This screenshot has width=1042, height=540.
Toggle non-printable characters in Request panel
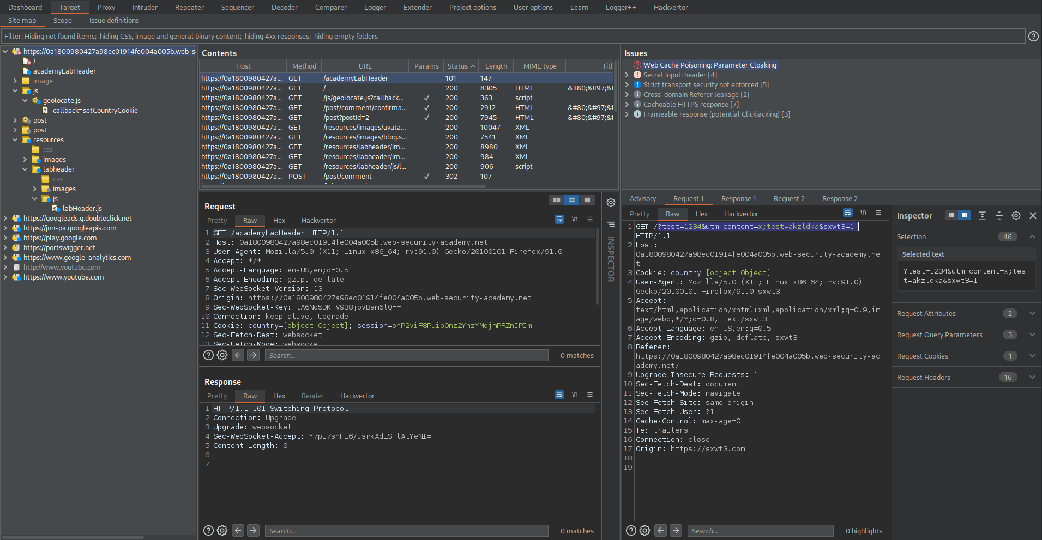tap(575, 219)
